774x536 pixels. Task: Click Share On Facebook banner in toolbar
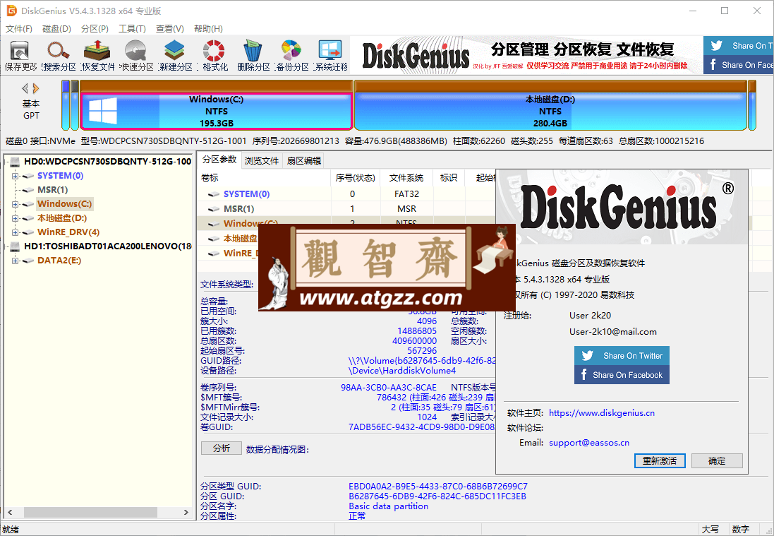[x=739, y=65]
